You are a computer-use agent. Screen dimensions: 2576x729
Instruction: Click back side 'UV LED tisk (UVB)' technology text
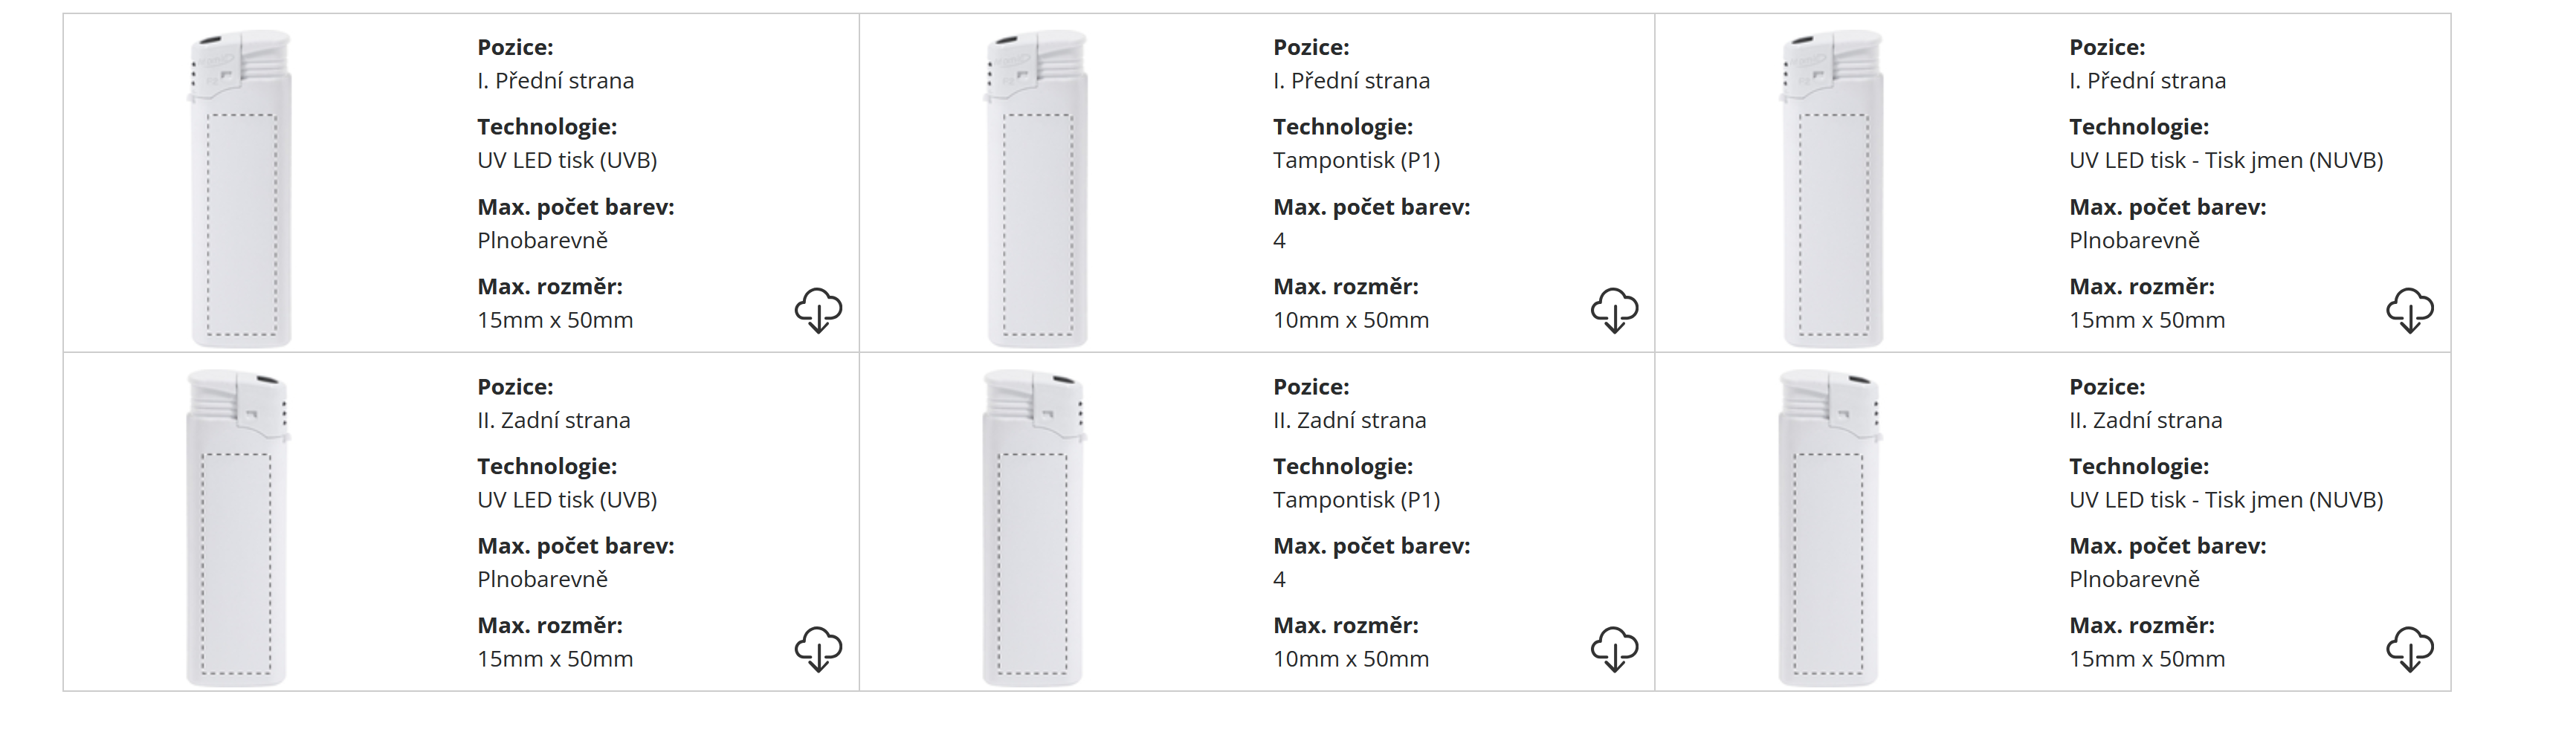point(567,499)
